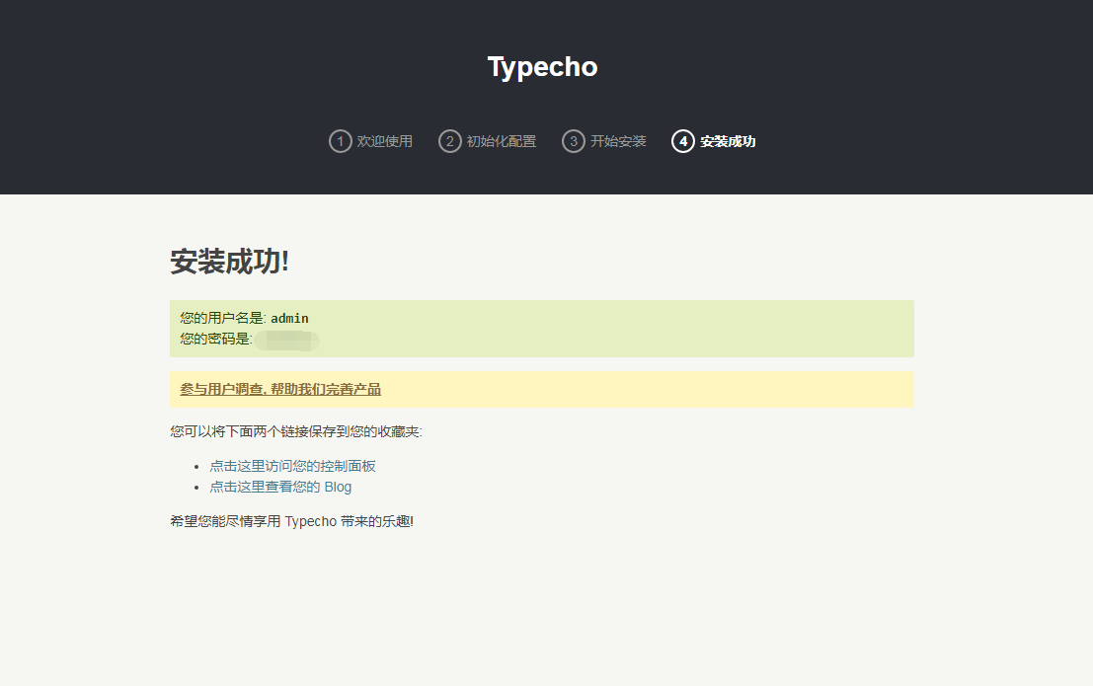The height and width of the screenshot is (686, 1093).
Task: Select step 3 circle number icon
Action: (x=573, y=141)
